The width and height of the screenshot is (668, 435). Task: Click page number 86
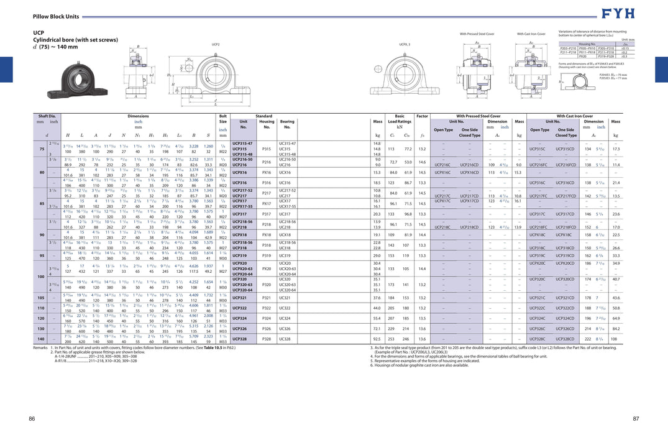(32, 419)
